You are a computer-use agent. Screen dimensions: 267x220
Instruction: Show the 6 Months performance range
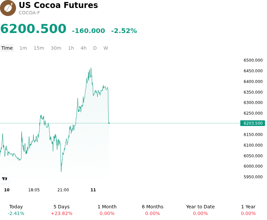(x=153, y=210)
